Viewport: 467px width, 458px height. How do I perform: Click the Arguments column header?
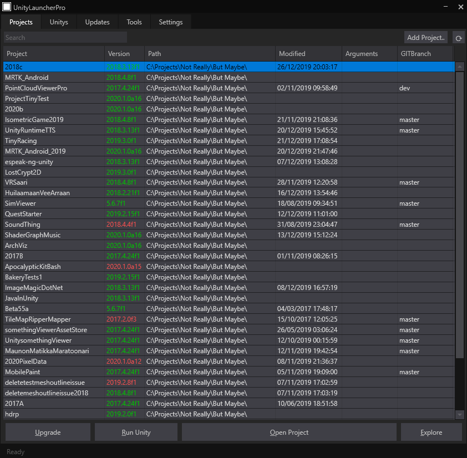pyautogui.click(x=369, y=54)
